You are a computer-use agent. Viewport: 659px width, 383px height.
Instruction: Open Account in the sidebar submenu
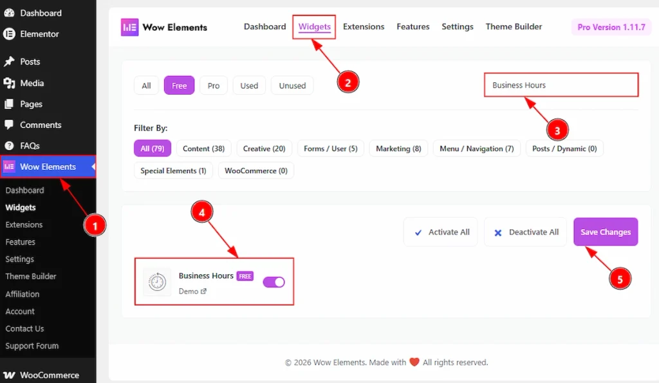tap(20, 311)
